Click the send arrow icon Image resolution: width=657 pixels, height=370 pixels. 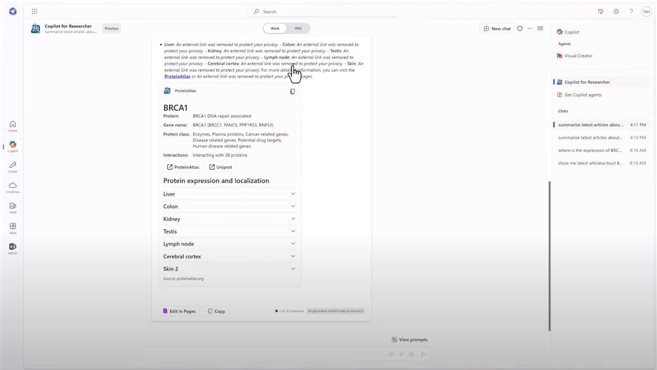pos(423,354)
